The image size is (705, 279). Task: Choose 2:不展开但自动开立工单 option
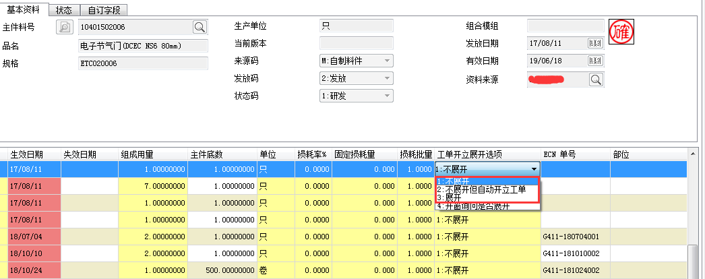pyautogui.click(x=487, y=189)
